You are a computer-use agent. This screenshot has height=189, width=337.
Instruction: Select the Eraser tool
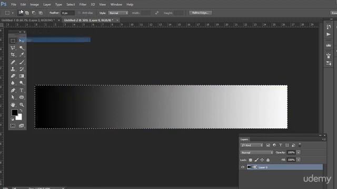click(13, 76)
